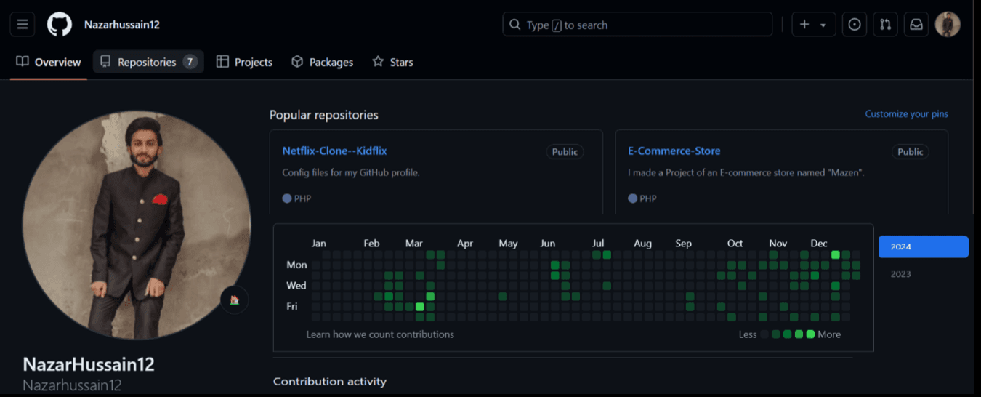
Task: Click the status emoji badge on profile photo
Action: [234, 300]
